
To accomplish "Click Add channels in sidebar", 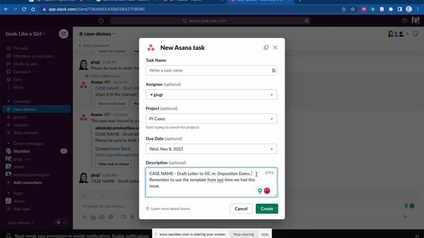I will point(26,133).
